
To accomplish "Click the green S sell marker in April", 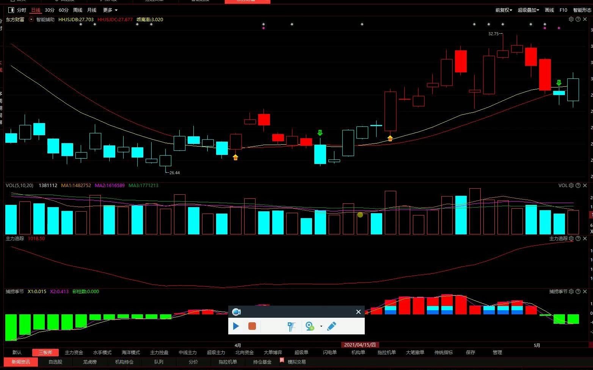I will 320,133.
